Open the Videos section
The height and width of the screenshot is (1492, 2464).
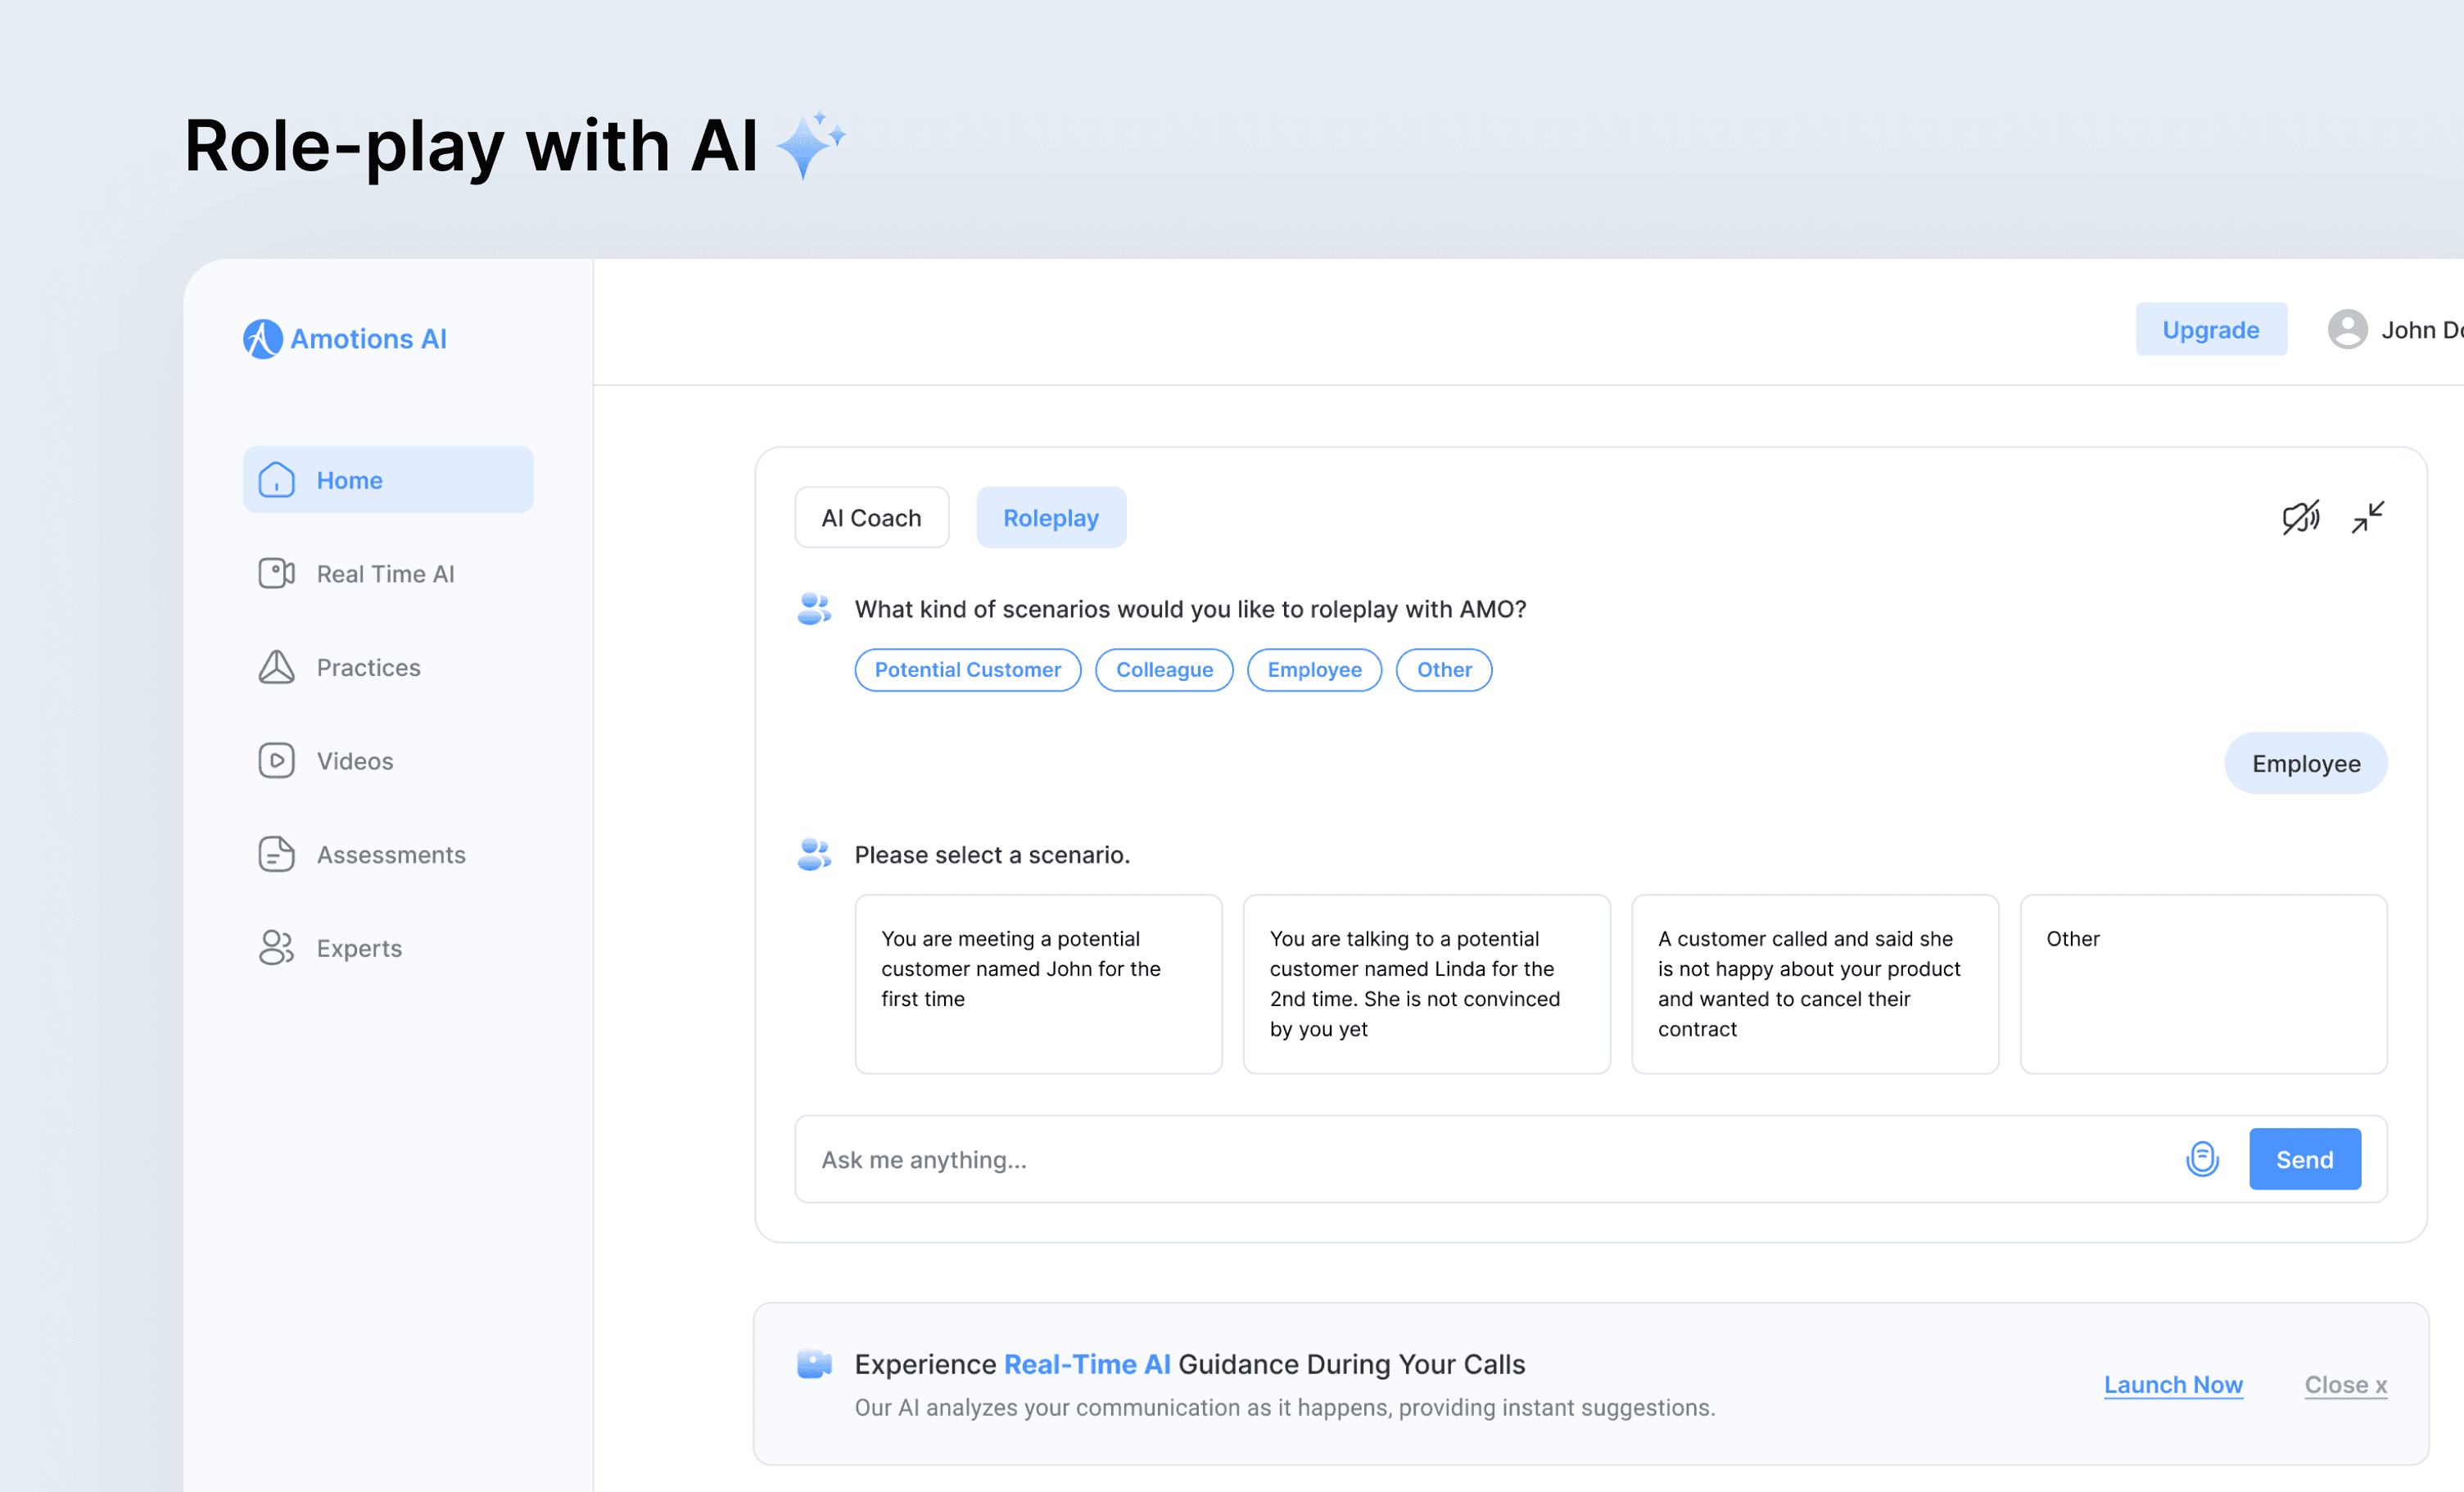[354, 760]
